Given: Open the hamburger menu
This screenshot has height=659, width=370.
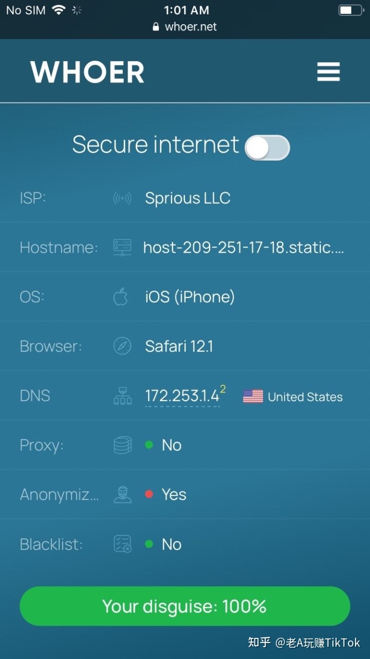Looking at the screenshot, I should point(328,72).
